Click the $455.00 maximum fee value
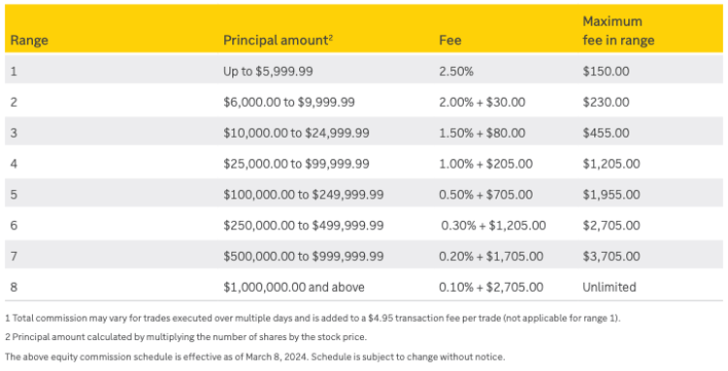This screenshot has height=371, width=728. click(x=606, y=133)
